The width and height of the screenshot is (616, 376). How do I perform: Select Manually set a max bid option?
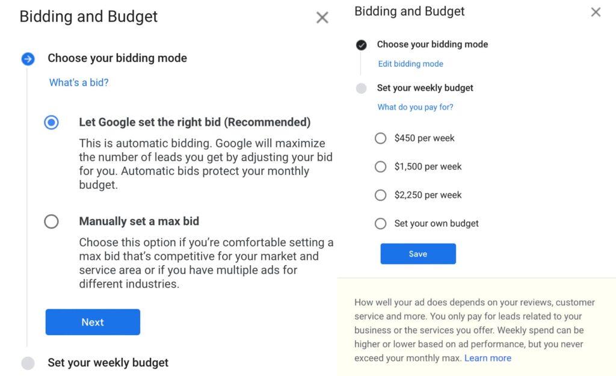pos(52,221)
